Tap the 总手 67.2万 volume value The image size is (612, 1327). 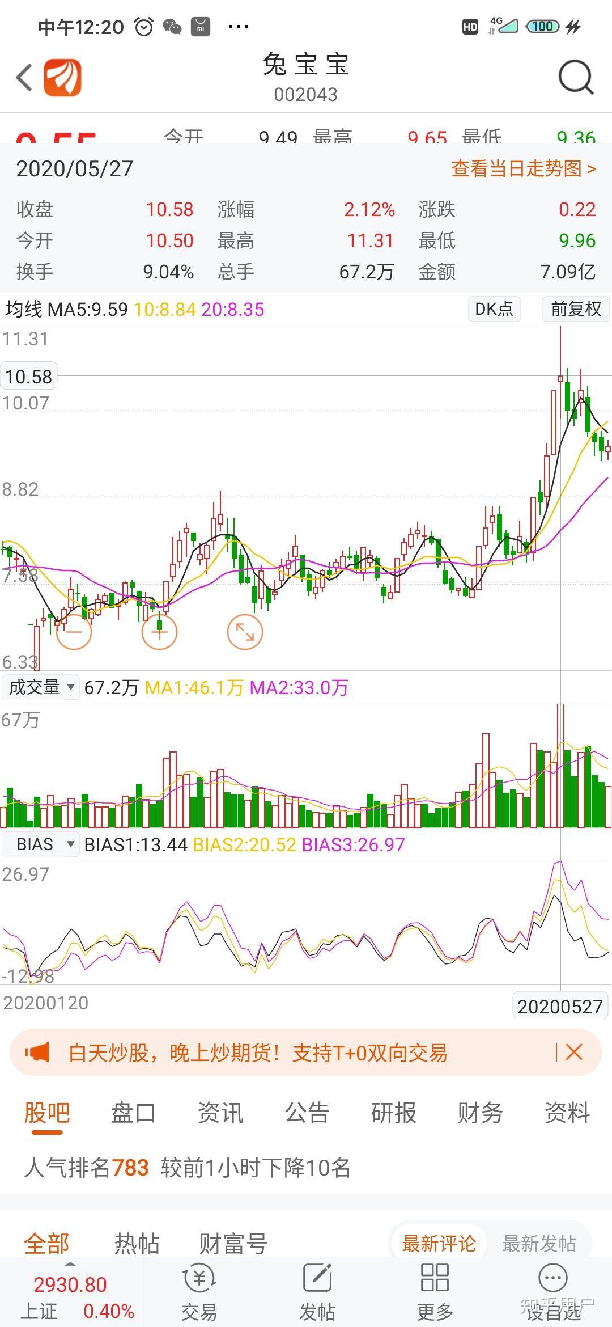coord(367,272)
